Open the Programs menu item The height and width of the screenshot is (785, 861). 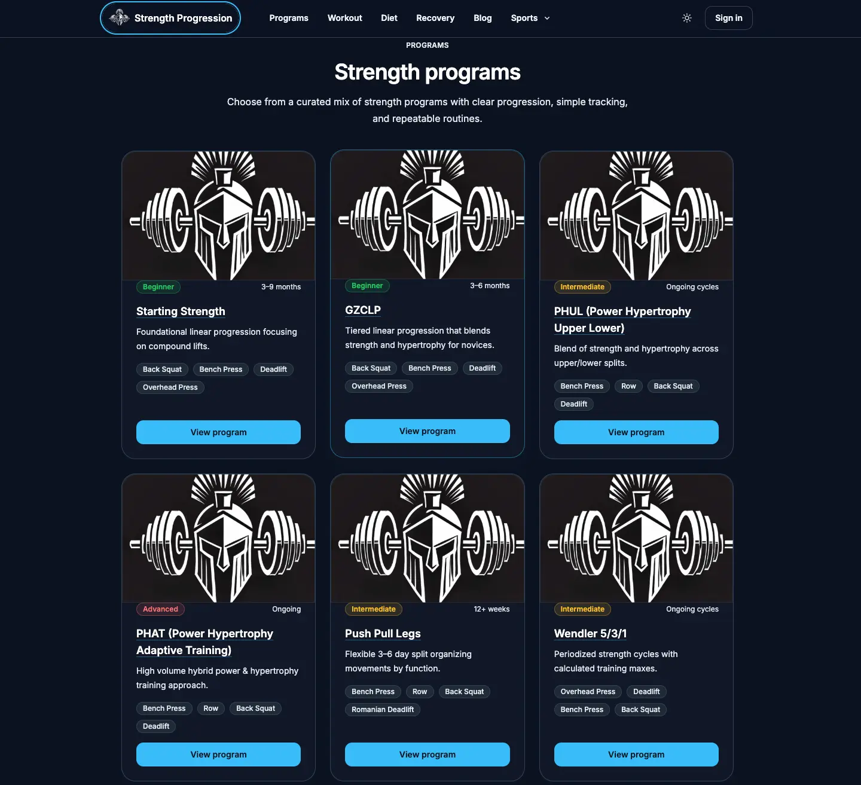pyautogui.click(x=289, y=18)
